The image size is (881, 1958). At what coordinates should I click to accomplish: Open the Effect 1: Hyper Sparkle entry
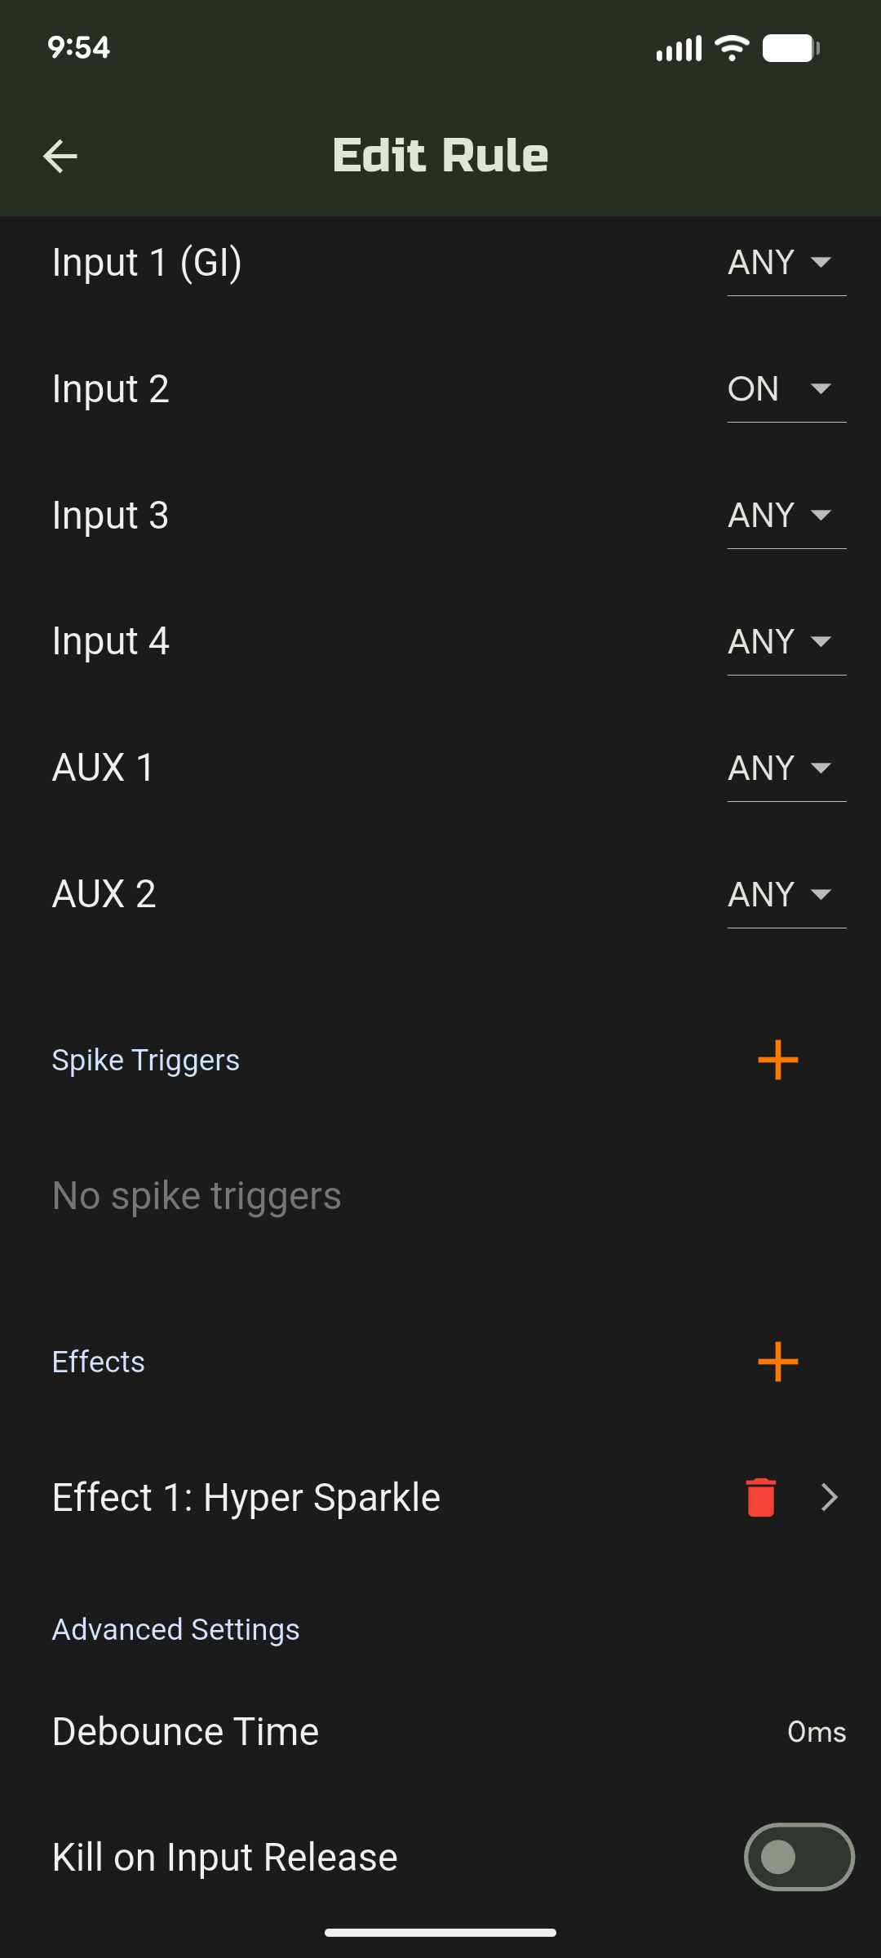(246, 1497)
